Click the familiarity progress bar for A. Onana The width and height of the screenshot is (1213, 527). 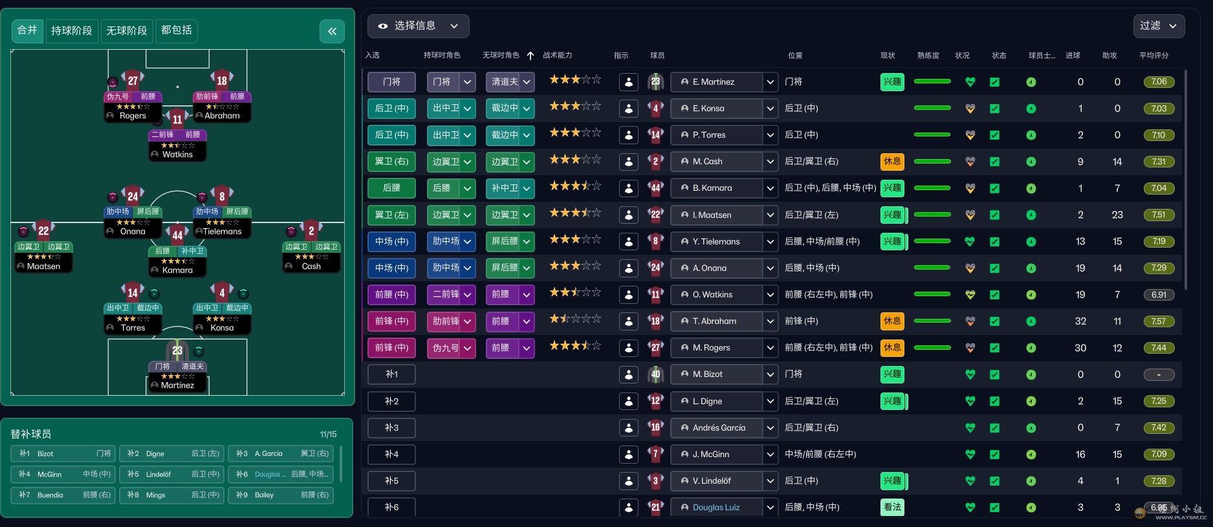point(932,268)
